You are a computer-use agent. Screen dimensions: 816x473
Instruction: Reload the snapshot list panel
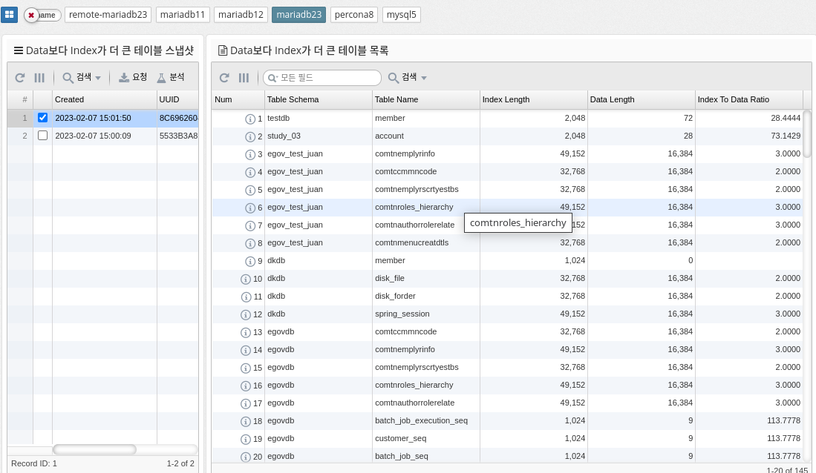tap(20, 78)
